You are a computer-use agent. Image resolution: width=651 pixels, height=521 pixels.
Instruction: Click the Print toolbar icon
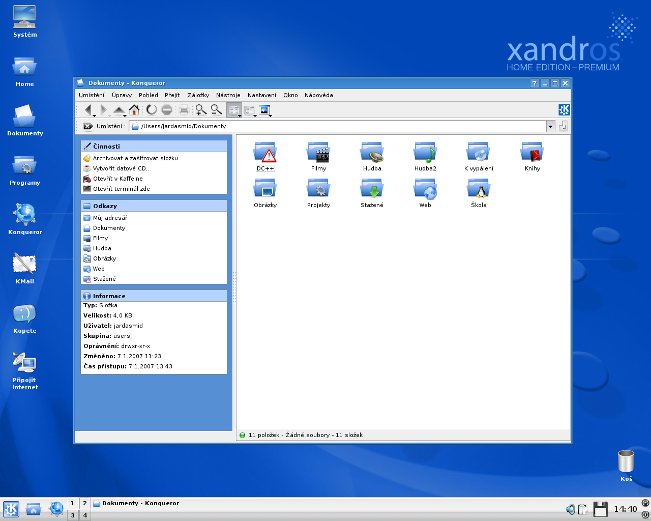[x=184, y=109]
